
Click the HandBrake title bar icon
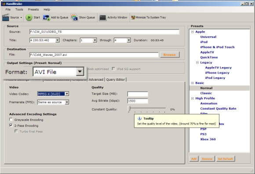pos(4,4)
